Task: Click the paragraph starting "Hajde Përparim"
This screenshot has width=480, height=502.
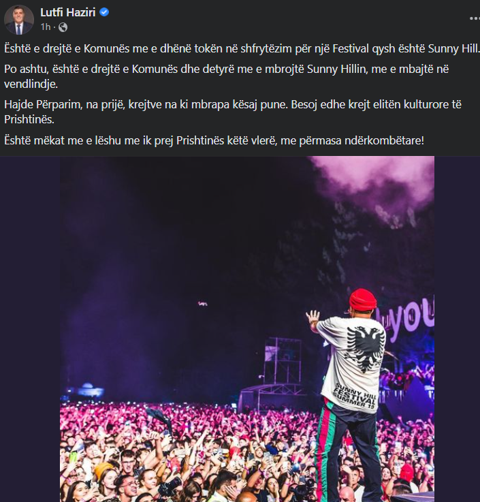Action: [233, 112]
